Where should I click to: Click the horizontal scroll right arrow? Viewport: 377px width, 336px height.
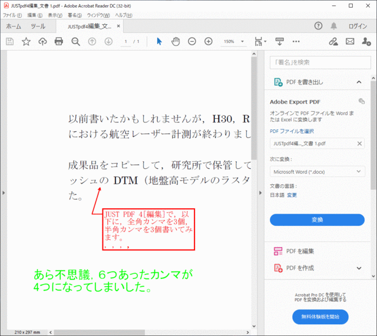coord(247,332)
